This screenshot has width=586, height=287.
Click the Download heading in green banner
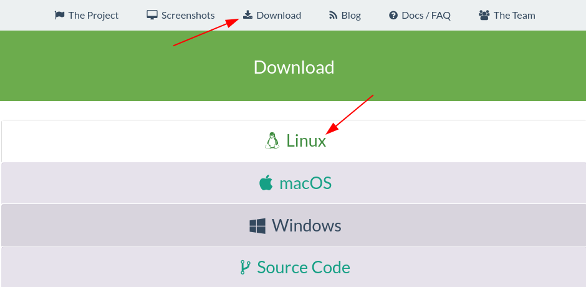coord(294,67)
